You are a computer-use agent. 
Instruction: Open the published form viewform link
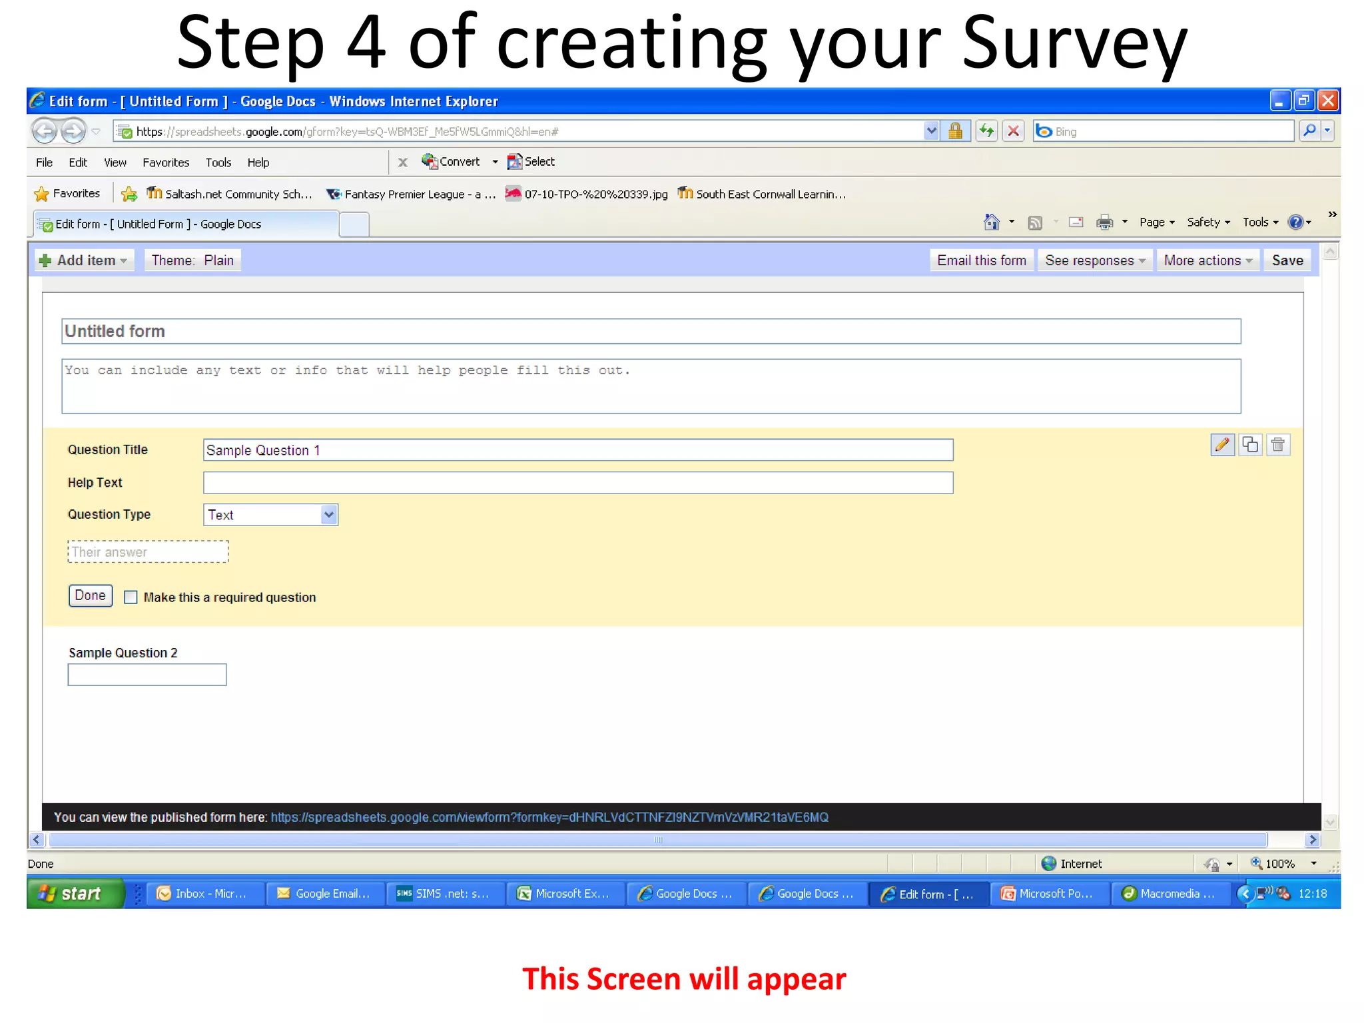(x=549, y=817)
